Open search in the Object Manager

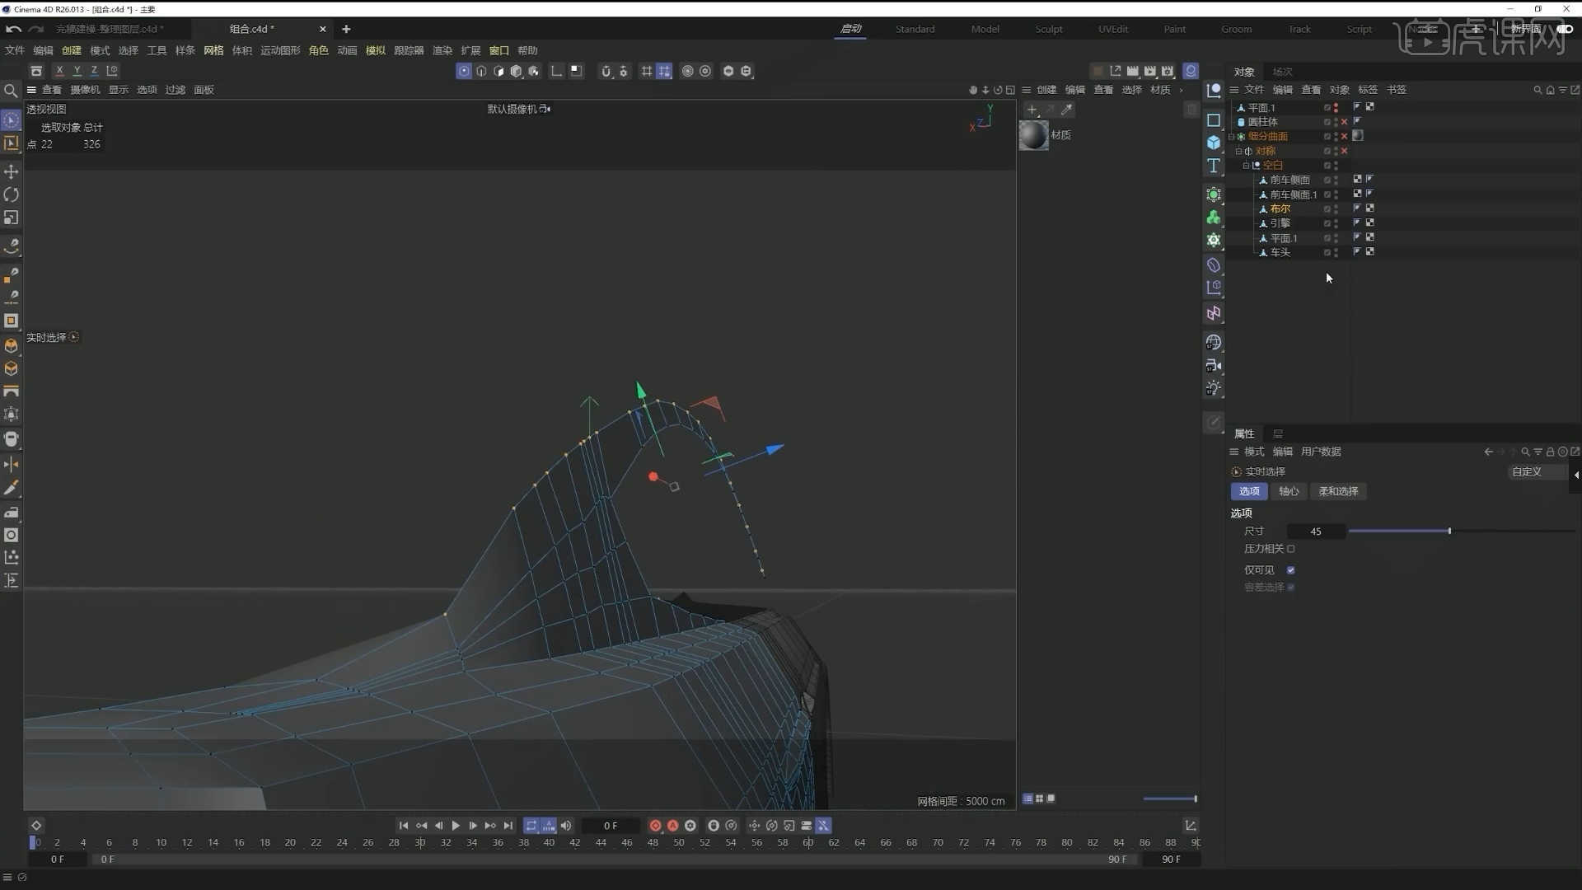(x=1537, y=90)
